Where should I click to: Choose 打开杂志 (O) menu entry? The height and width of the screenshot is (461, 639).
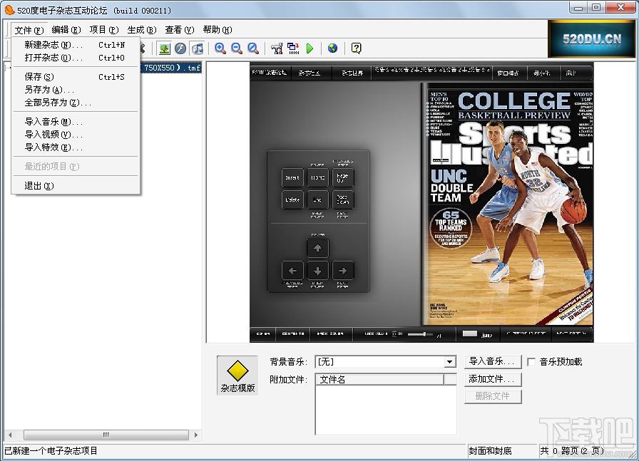pyautogui.click(x=76, y=58)
